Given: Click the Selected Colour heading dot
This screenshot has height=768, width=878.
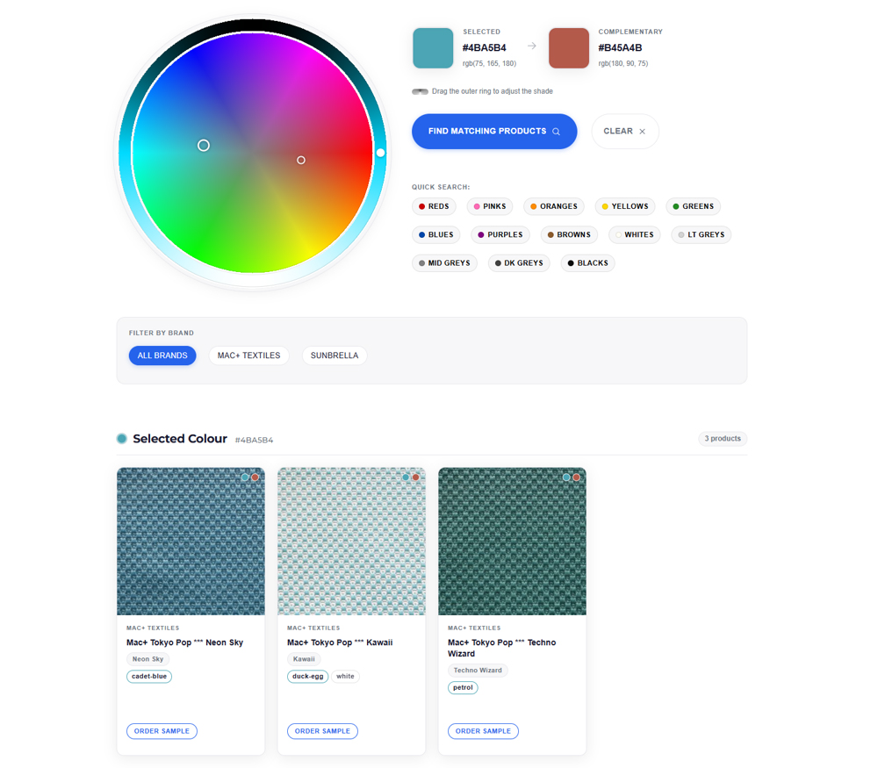Looking at the screenshot, I should click(121, 439).
